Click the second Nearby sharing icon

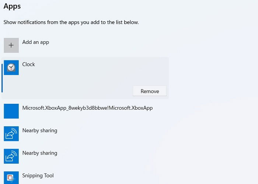click(x=11, y=156)
